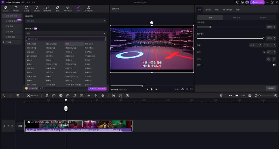Toggle track visibility eye icon

pyautogui.click(x=8, y=126)
